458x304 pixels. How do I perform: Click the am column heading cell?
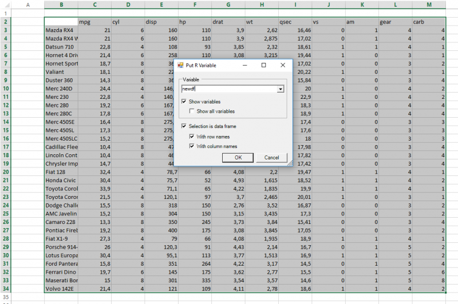(362, 22)
